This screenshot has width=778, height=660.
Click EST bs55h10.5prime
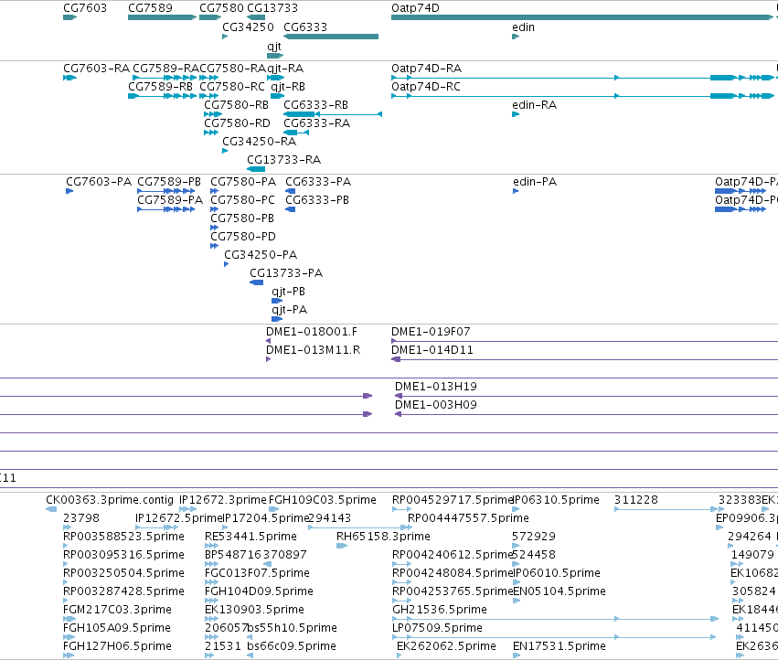point(293,628)
